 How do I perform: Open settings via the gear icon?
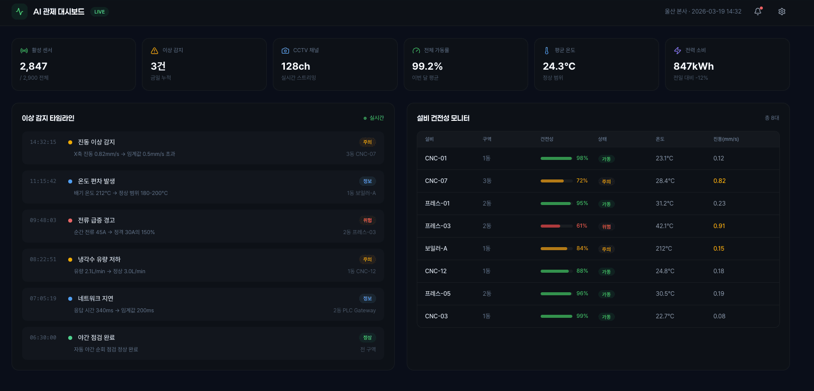tap(781, 12)
